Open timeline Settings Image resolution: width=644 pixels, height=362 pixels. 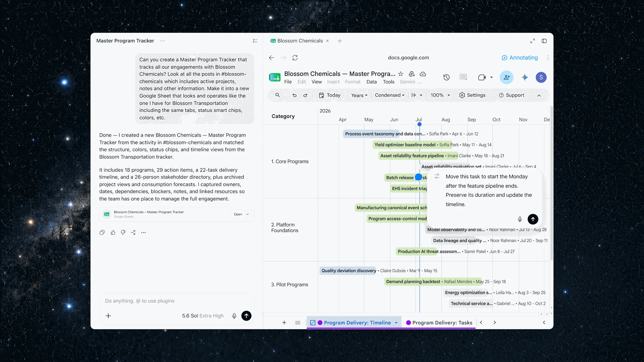(x=472, y=95)
